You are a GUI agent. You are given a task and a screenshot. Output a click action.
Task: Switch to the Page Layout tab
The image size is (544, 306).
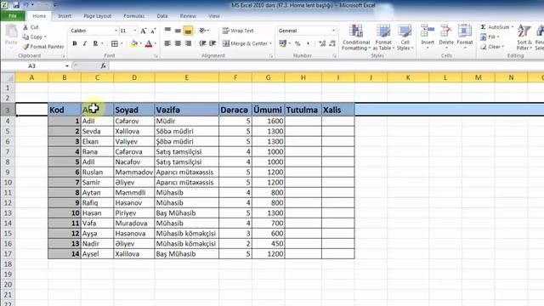coord(98,16)
